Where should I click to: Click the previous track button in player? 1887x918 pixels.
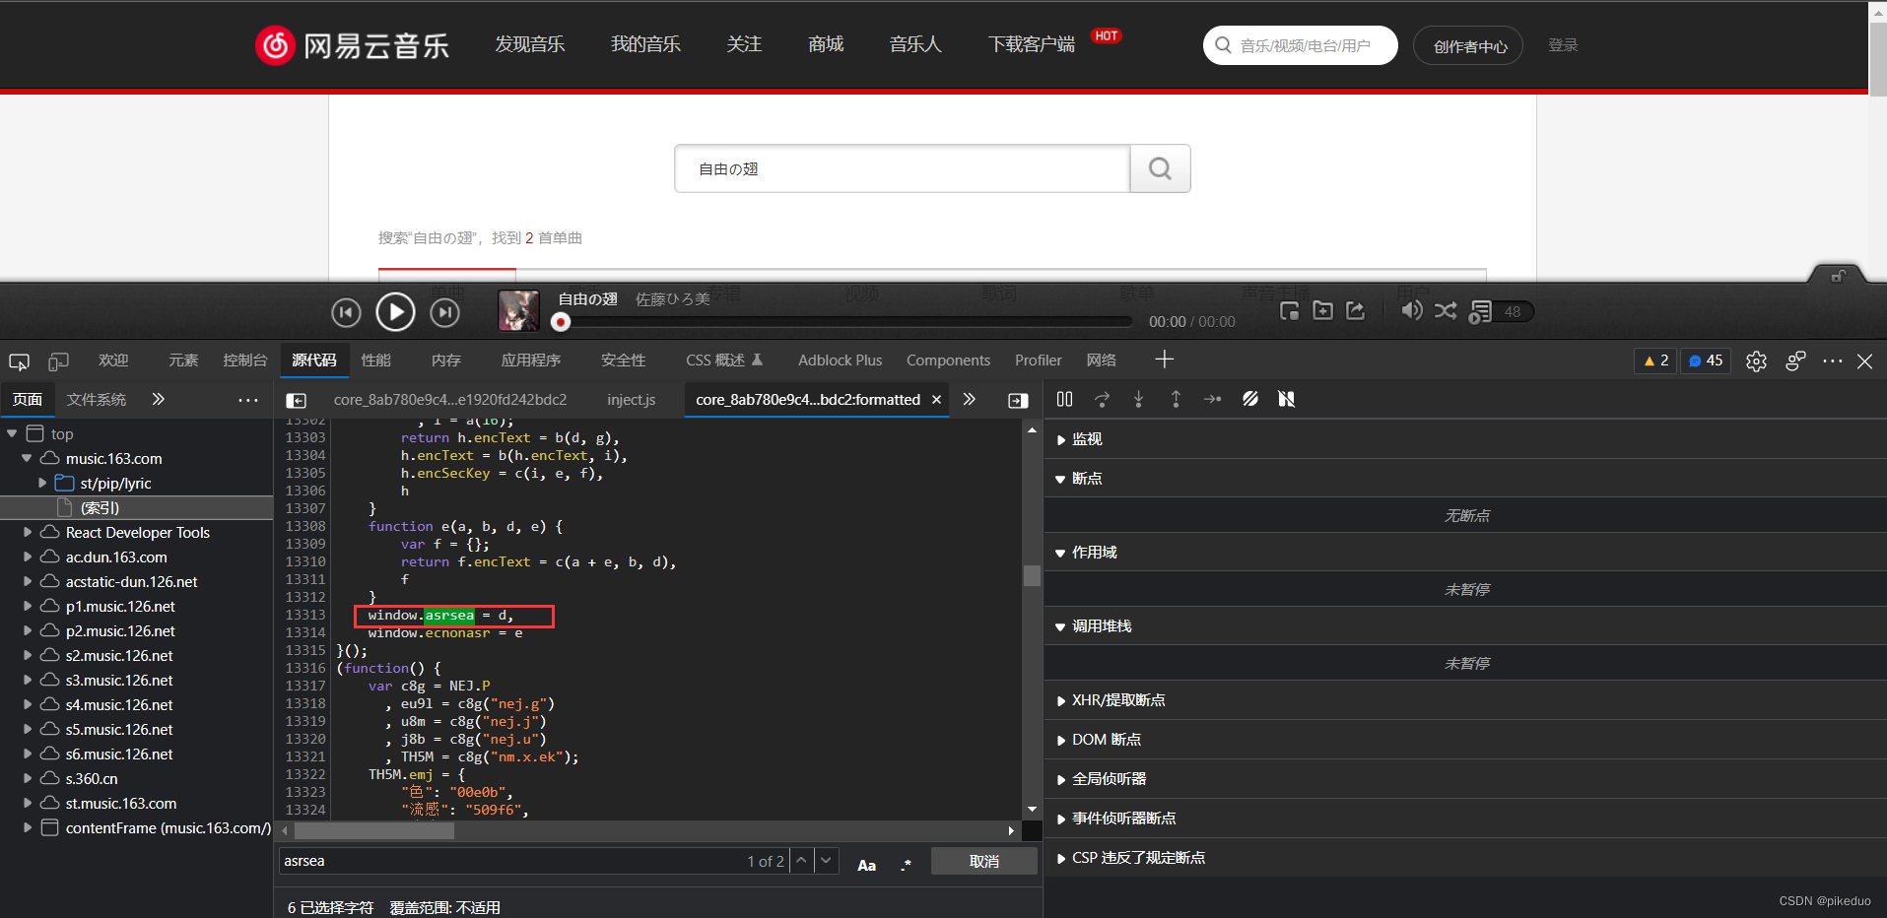coord(346,313)
